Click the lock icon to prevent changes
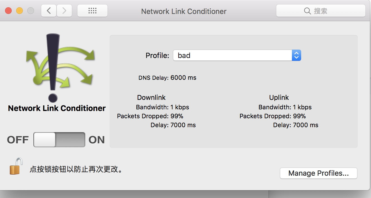The width and height of the screenshot is (371, 198). [x=16, y=166]
